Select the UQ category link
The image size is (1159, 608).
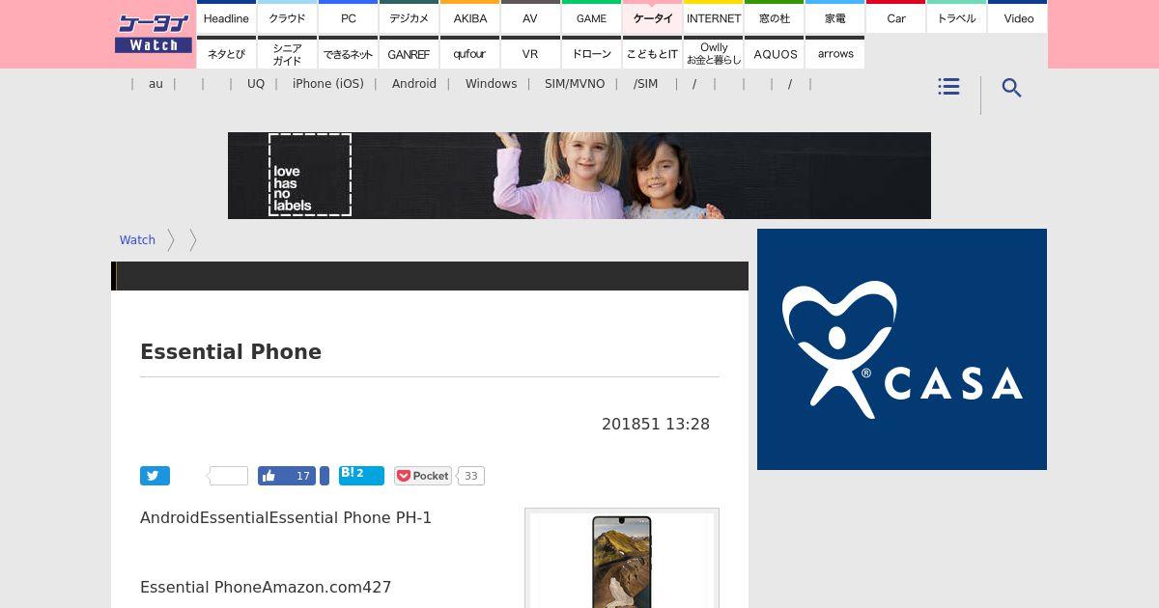pos(256,84)
